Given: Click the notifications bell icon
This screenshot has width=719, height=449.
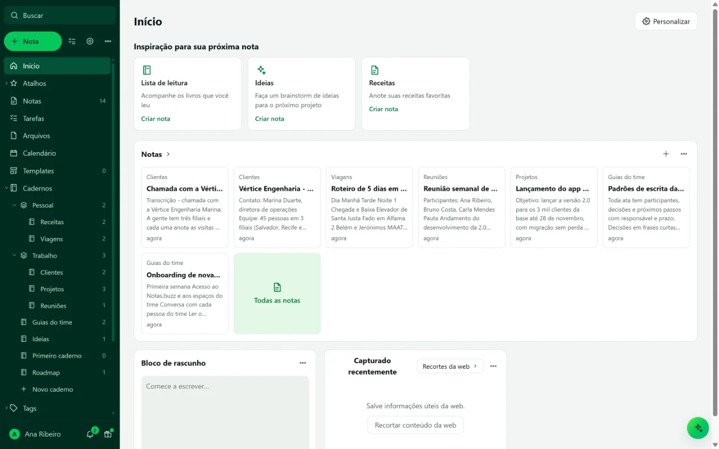Looking at the screenshot, I should [x=90, y=434].
